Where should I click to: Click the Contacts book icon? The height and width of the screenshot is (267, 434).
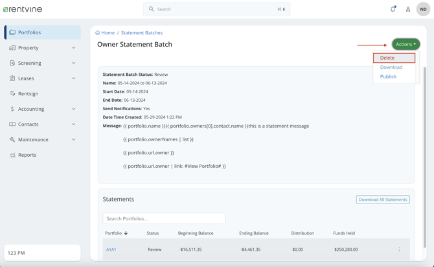pyautogui.click(x=12, y=124)
